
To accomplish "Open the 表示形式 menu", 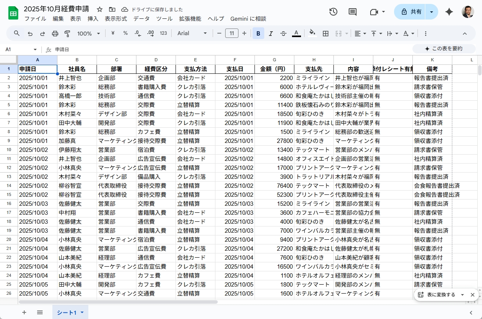I will (x=116, y=18).
